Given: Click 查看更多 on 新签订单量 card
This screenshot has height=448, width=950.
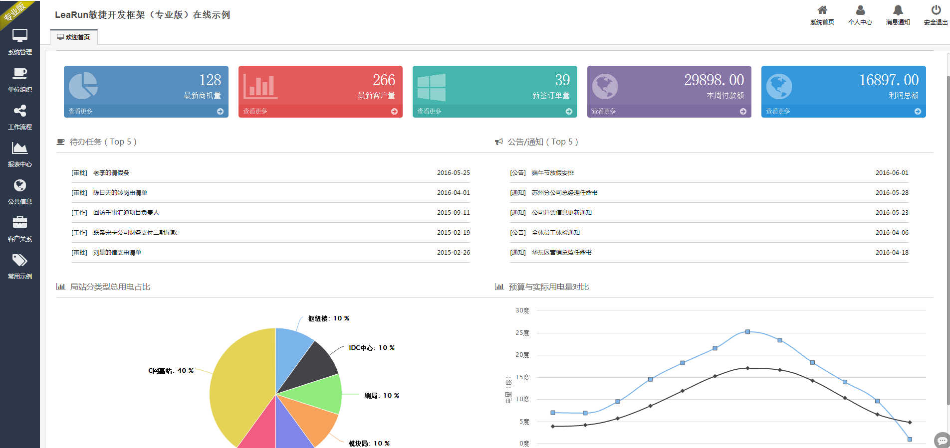Looking at the screenshot, I should pos(430,112).
